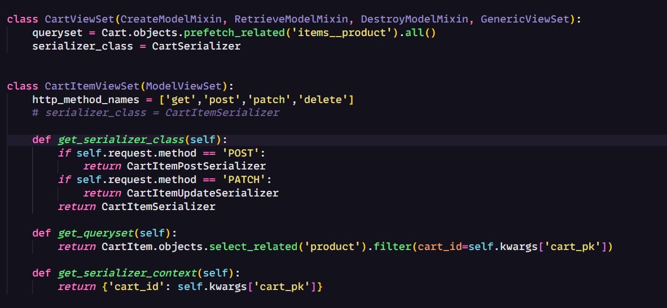The image size is (667, 308).
Task: Click the 'product' string in select_related
Action: point(332,247)
